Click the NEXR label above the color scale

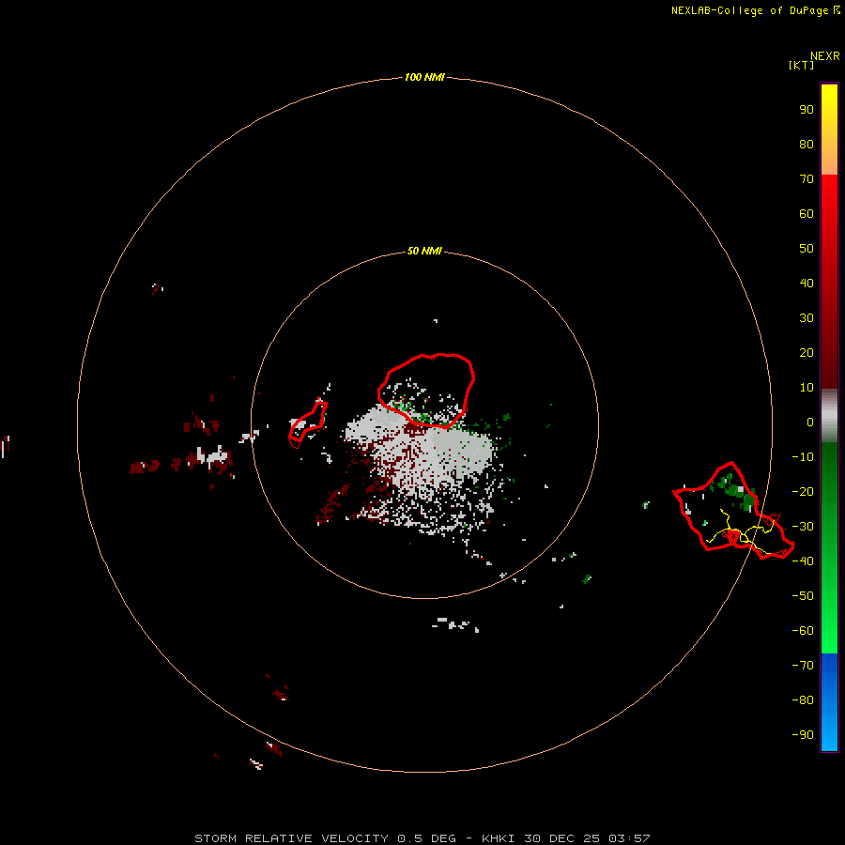(x=825, y=56)
